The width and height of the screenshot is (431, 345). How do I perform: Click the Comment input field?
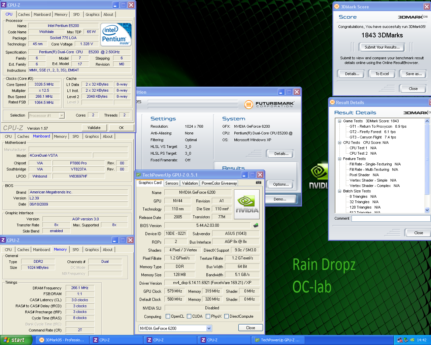[391, 218]
